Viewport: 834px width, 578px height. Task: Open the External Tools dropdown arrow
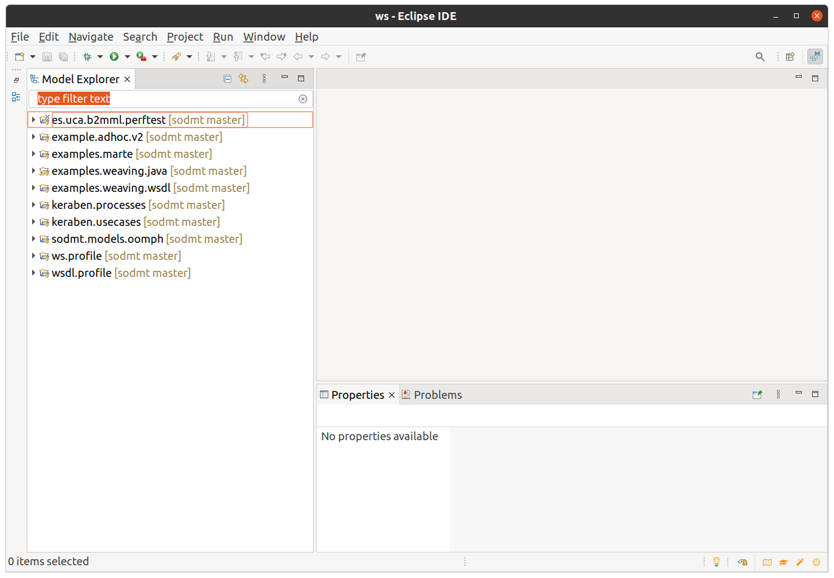point(189,56)
